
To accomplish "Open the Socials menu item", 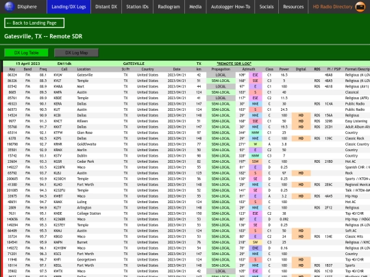I will pyautogui.click(x=267, y=7).
